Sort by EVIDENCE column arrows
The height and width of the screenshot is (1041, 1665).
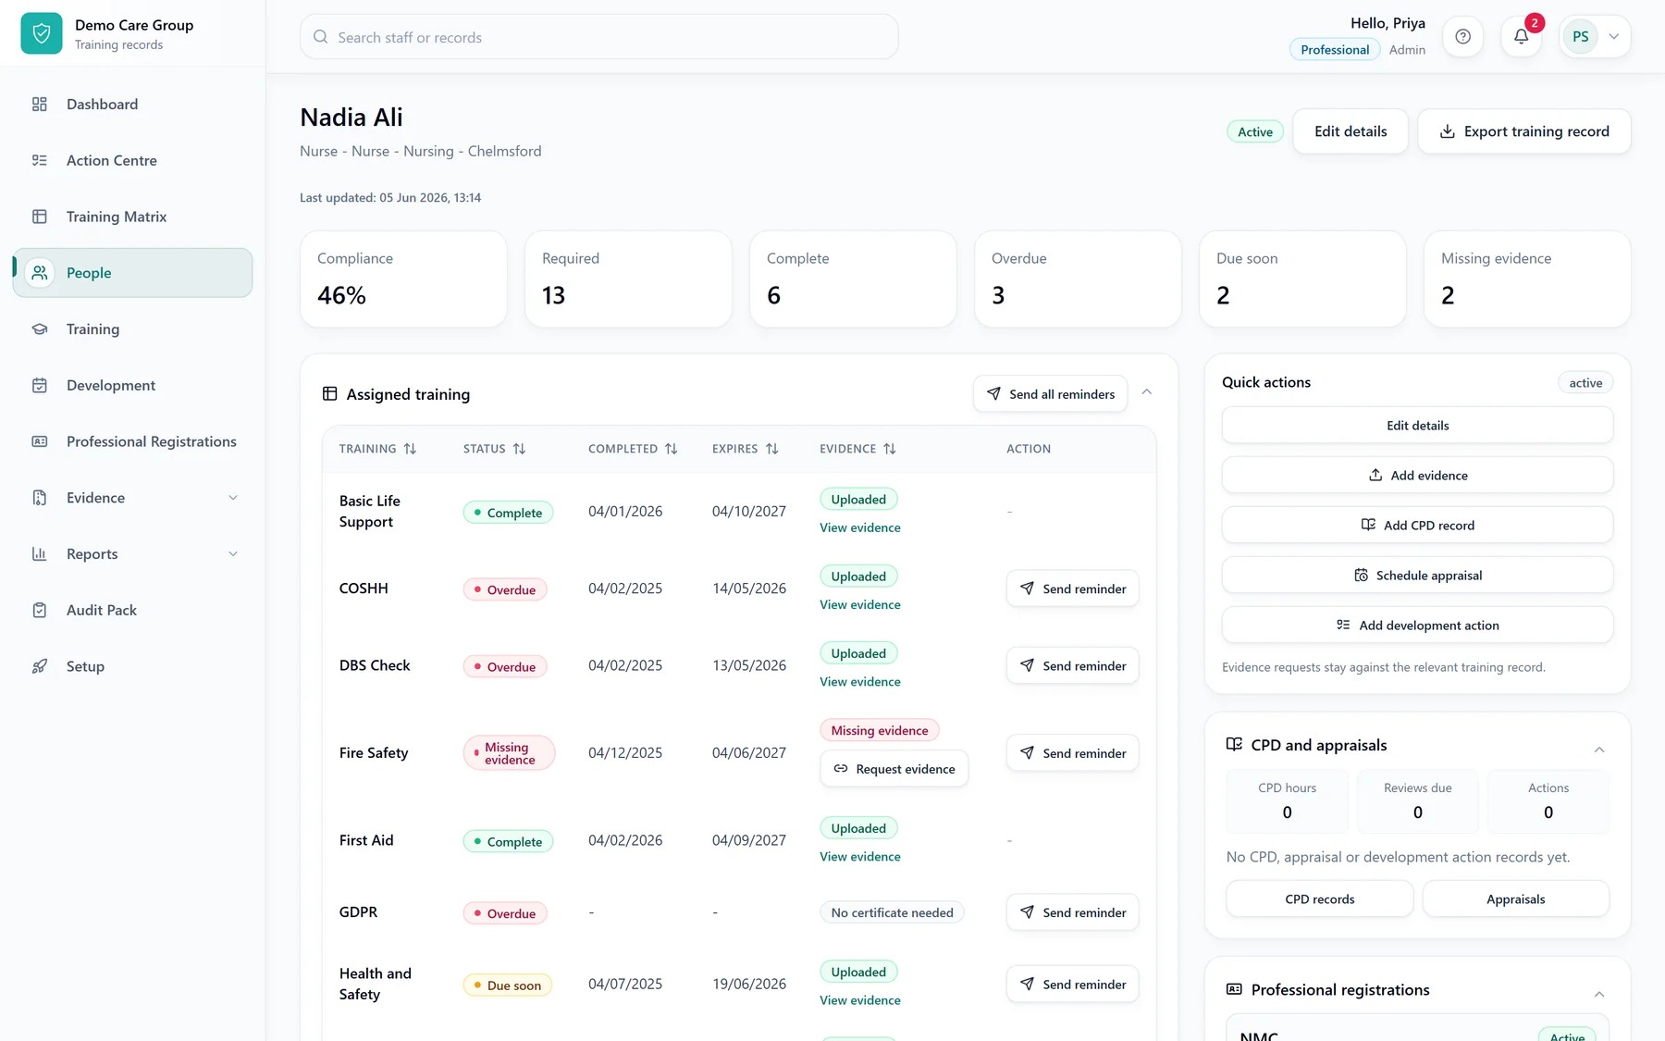point(889,449)
